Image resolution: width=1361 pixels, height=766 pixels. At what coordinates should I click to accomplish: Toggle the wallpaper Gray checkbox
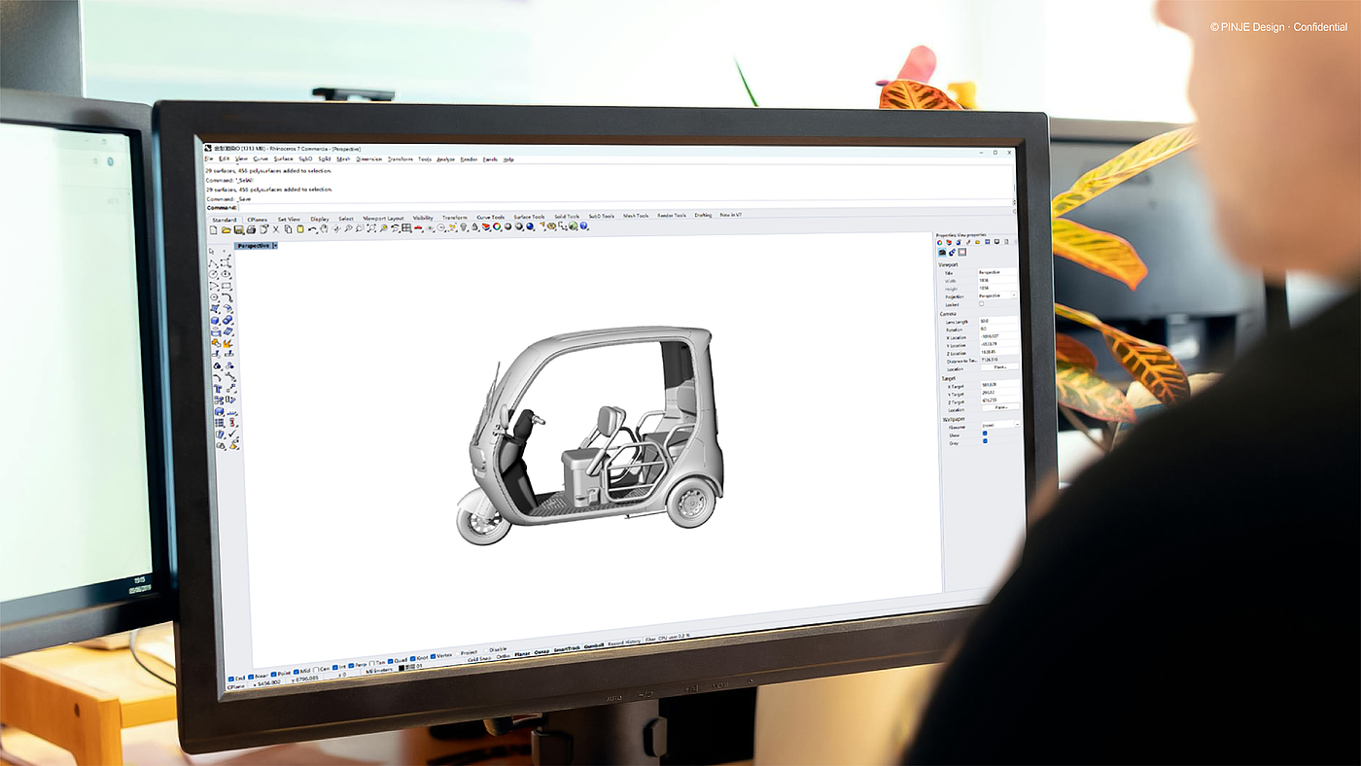coord(985,441)
